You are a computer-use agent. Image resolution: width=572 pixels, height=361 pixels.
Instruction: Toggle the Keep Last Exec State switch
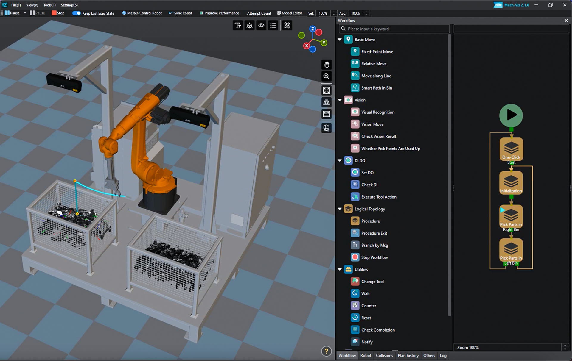77,13
